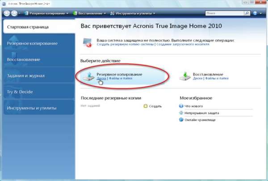Click the Онлайн-хранилище icon

(181, 120)
